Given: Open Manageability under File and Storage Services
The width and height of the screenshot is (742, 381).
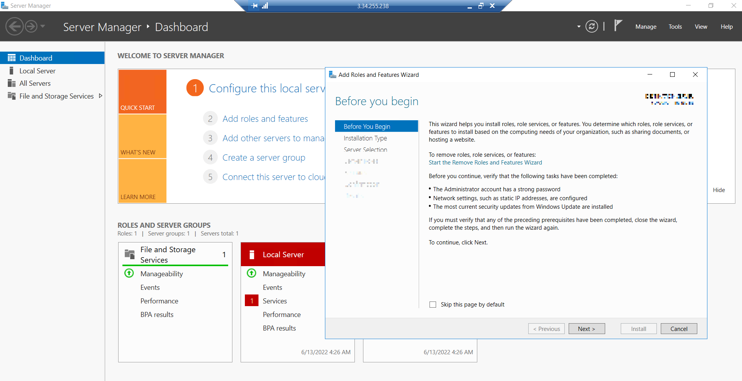Looking at the screenshot, I should [162, 274].
